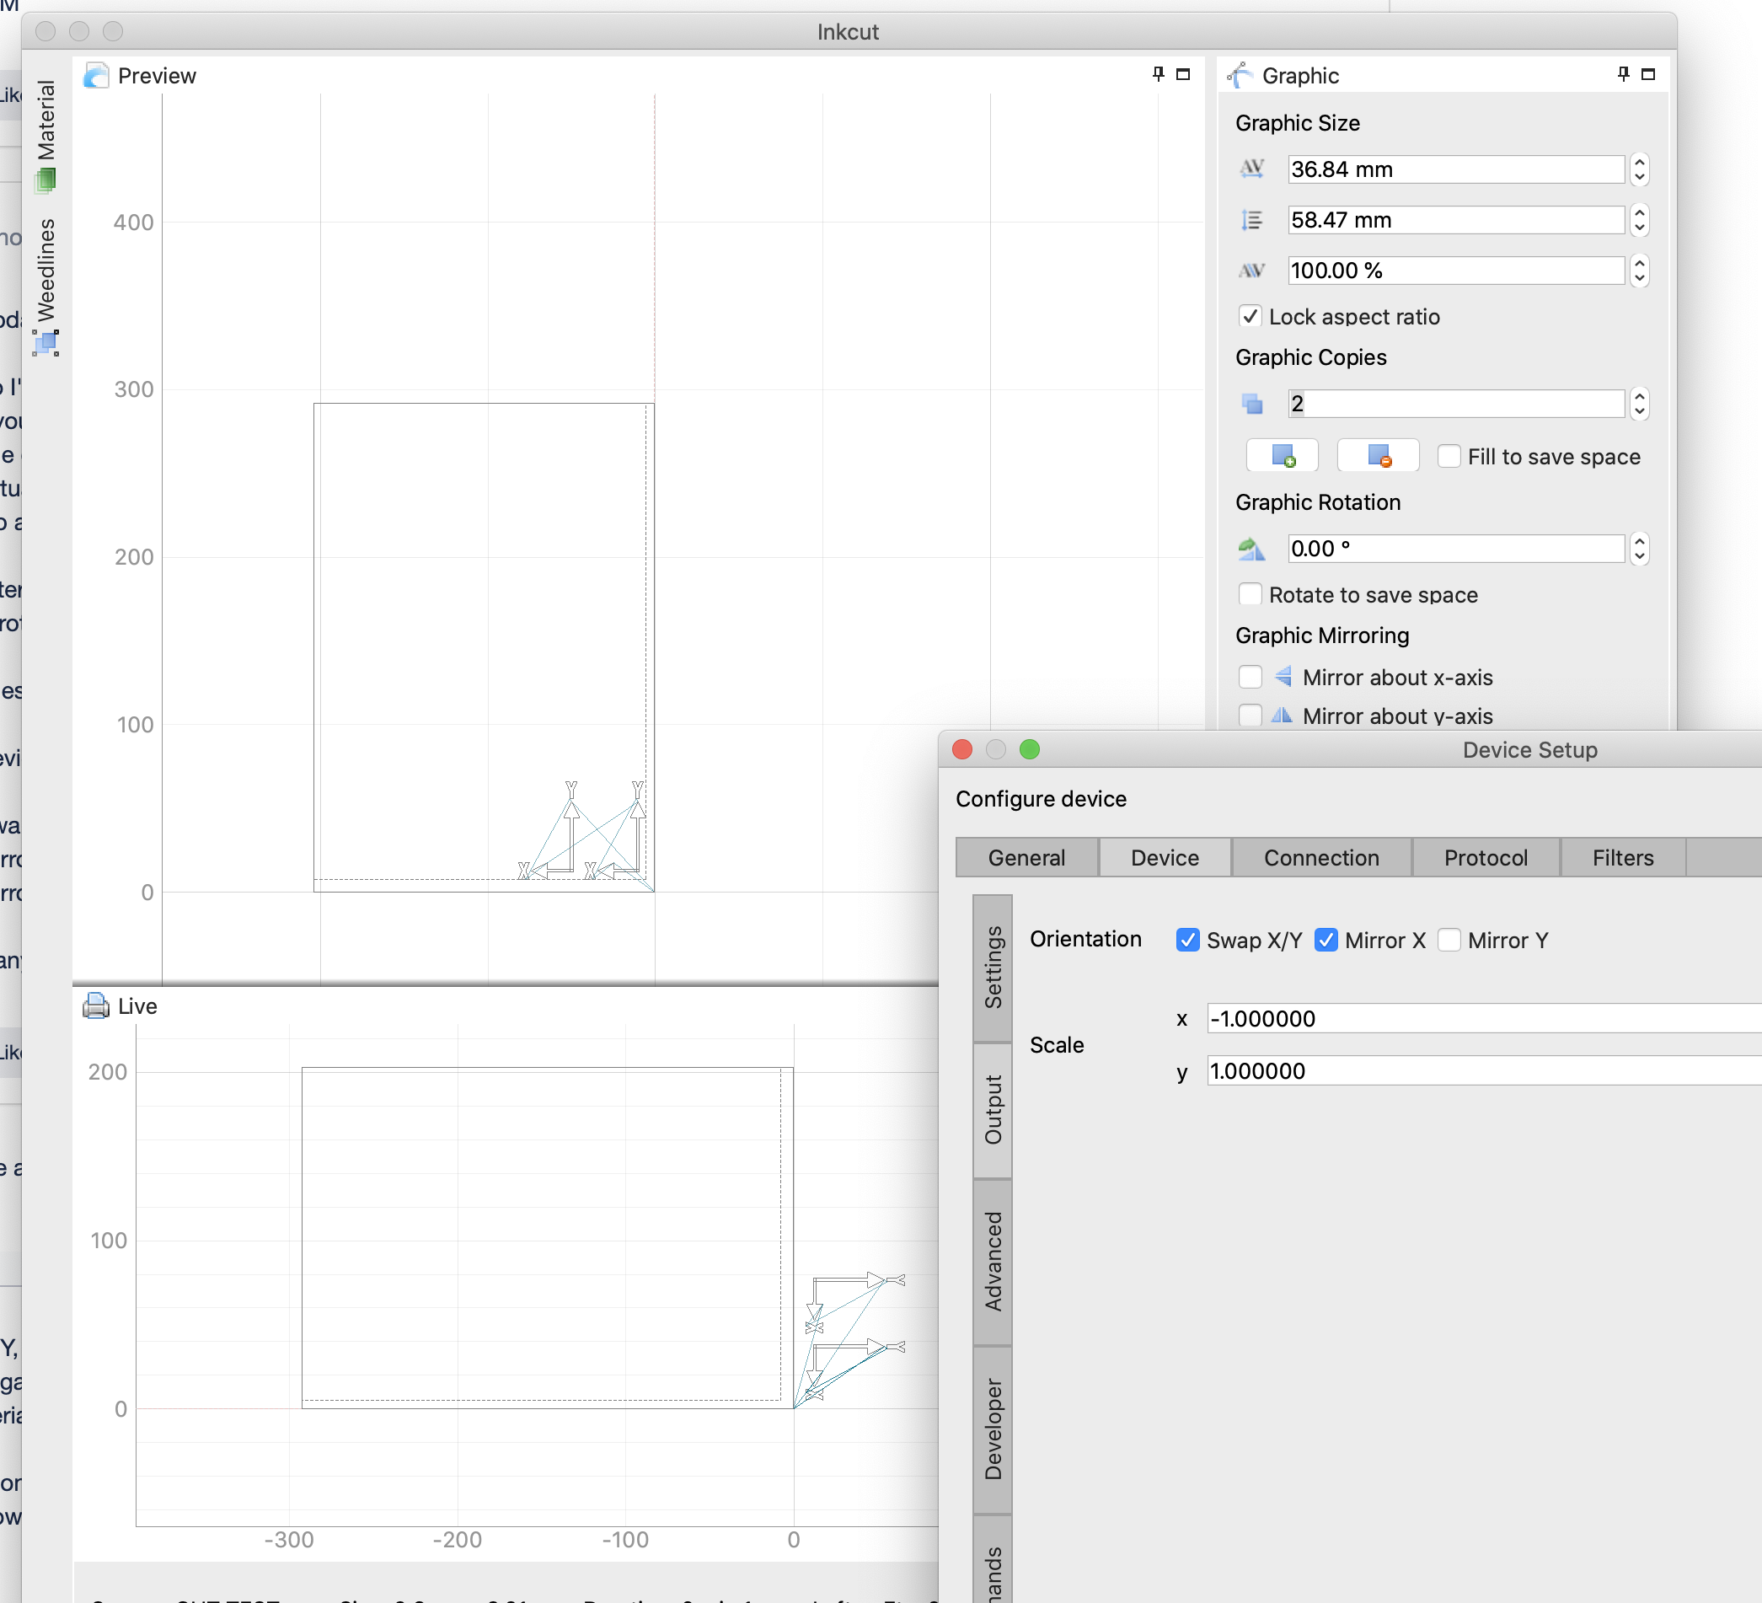Increase graphic width with stepper
This screenshot has height=1603, width=1762.
coord(1640,163)
